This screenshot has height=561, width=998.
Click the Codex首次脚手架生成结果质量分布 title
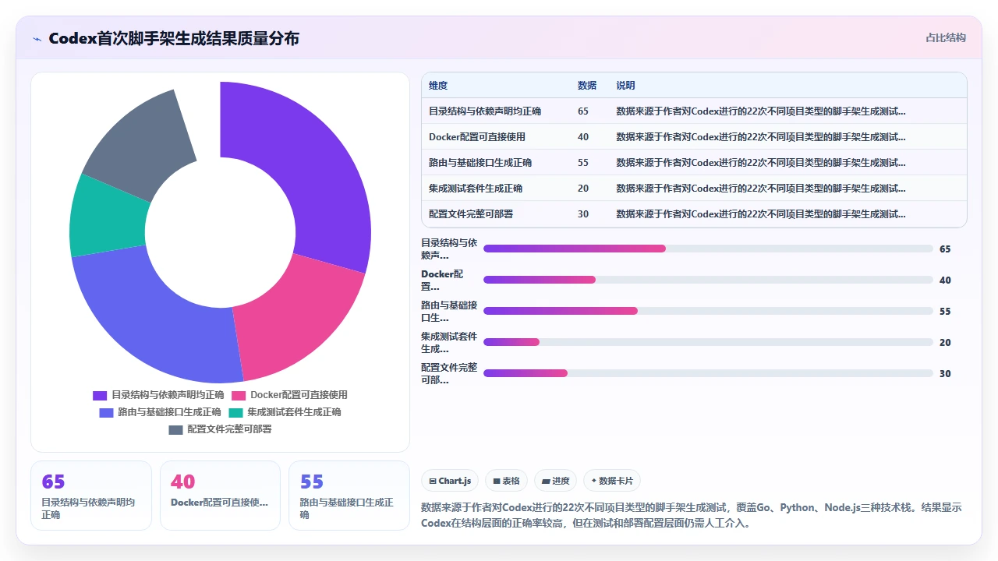point(174,38)
